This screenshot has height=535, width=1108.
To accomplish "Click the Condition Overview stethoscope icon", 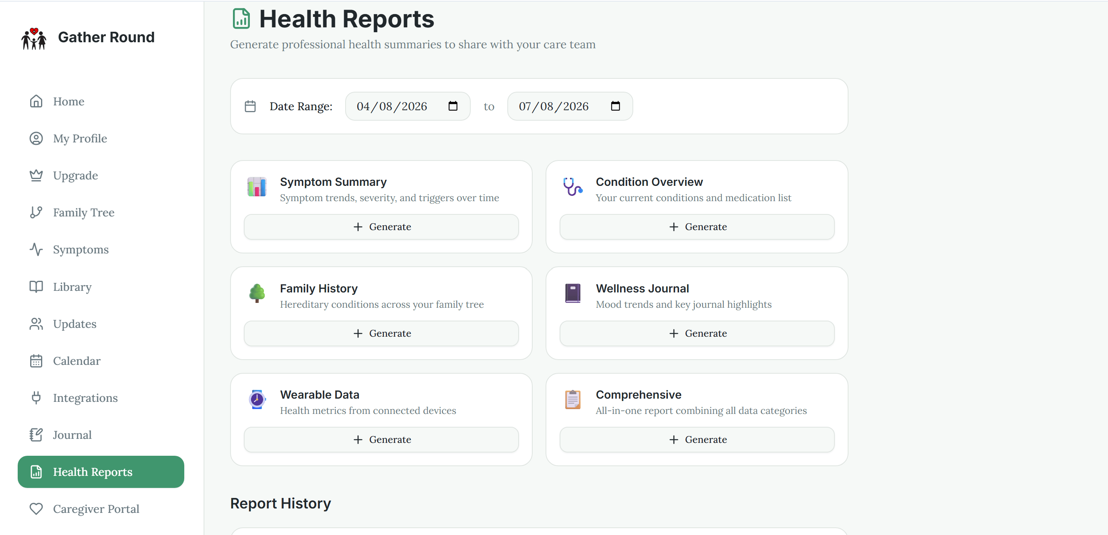I will point(573,187).
